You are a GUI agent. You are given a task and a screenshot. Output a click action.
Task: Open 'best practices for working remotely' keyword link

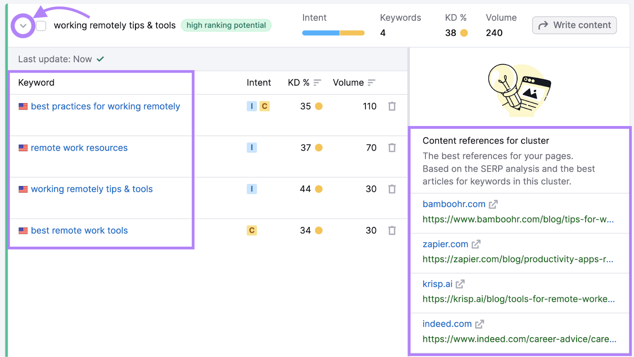(105, 106)
